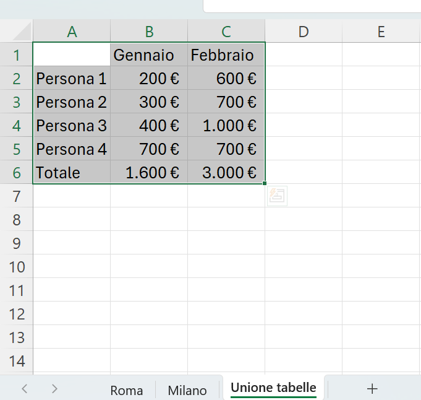The width and height of the screenshot is (421, 400).
Task: Open the Quick Analysis icon below the table
Action: [277, 196]
